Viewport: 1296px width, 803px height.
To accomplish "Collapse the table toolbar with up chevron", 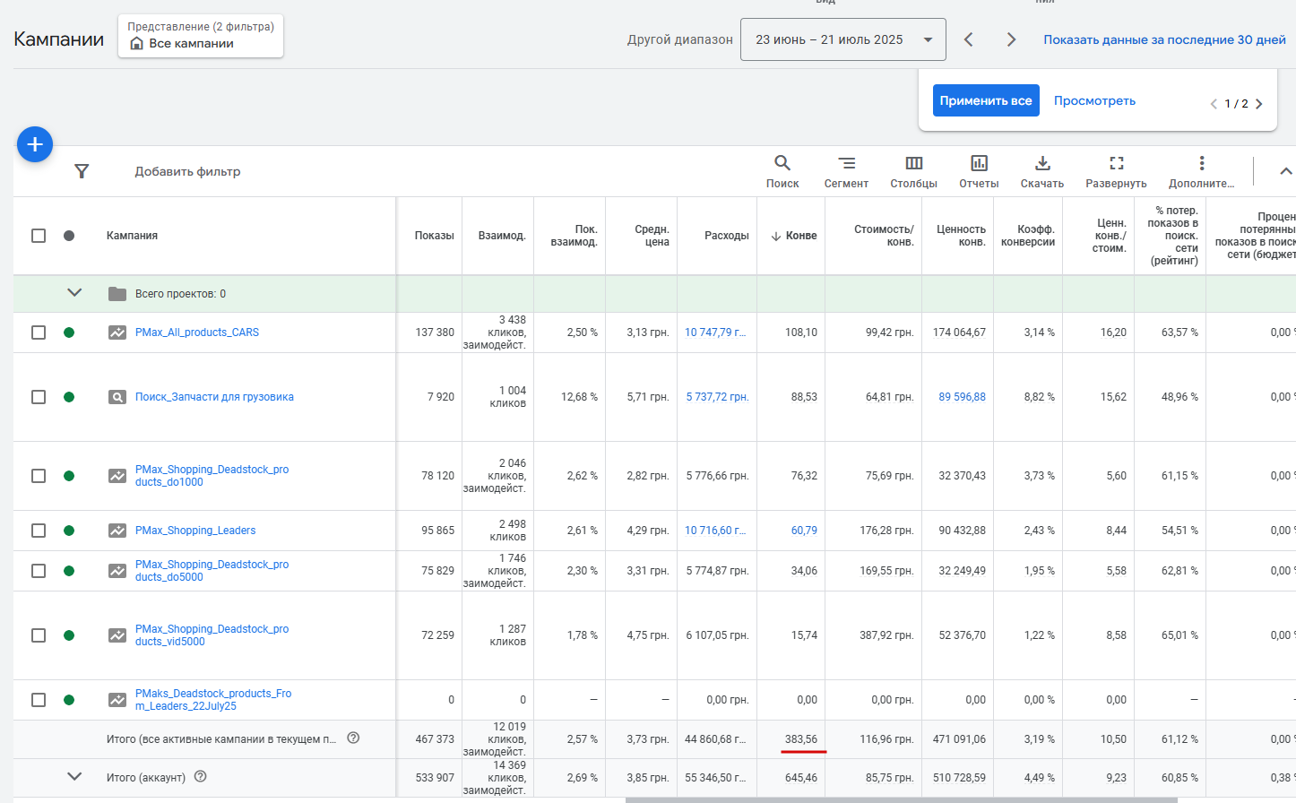I will [1285, 171].
